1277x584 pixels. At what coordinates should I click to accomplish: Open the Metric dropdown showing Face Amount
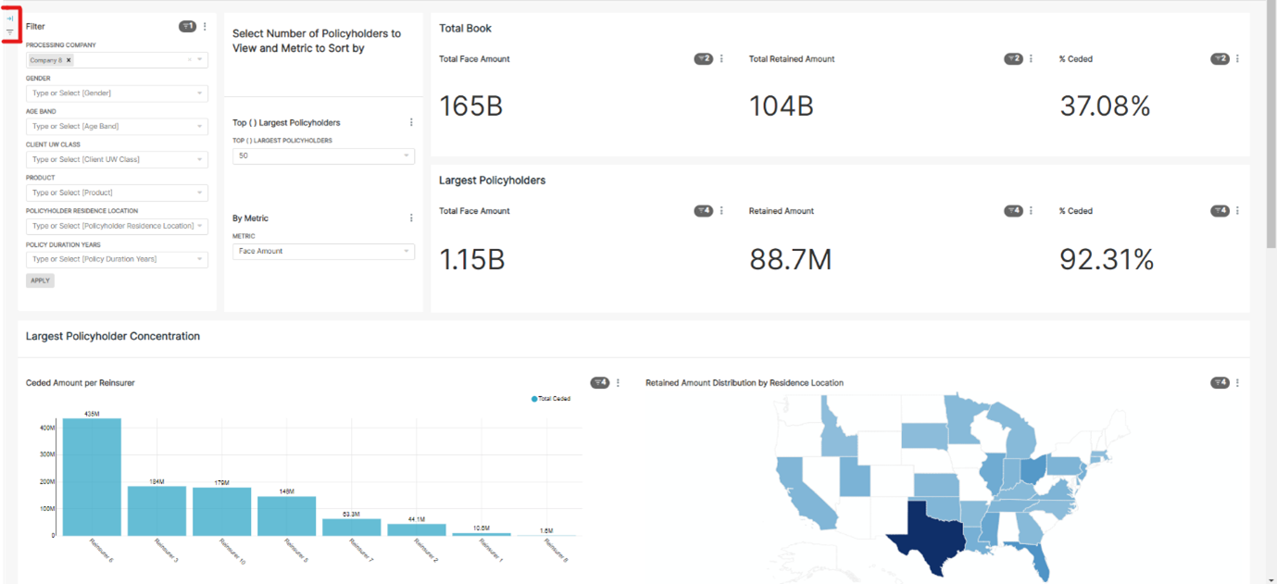point(323,252)
